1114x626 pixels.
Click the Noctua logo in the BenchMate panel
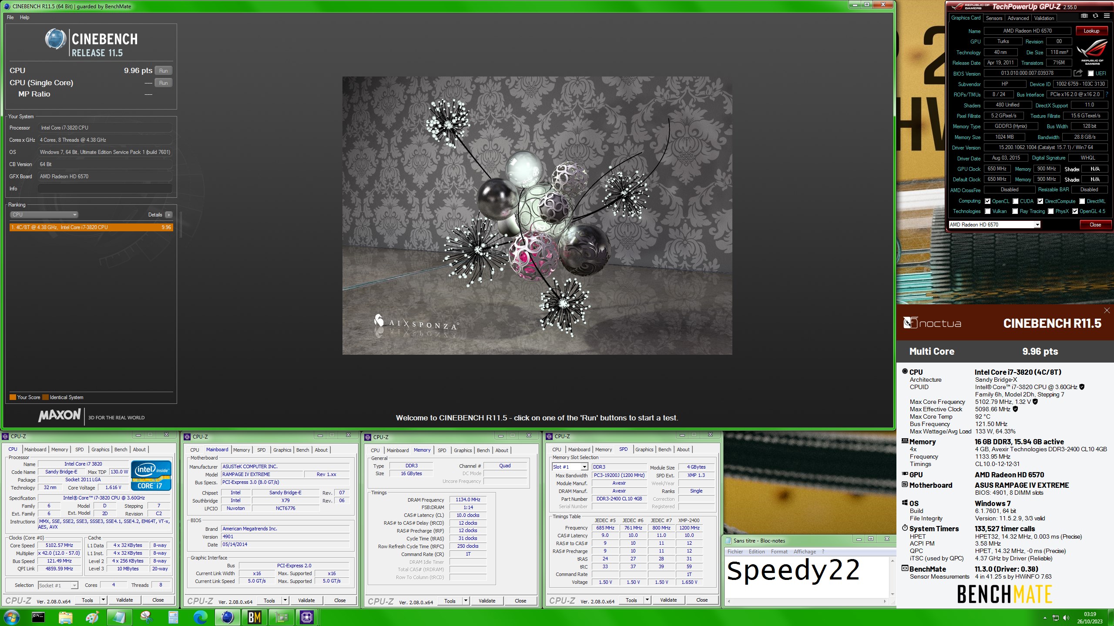coord(932,323)
